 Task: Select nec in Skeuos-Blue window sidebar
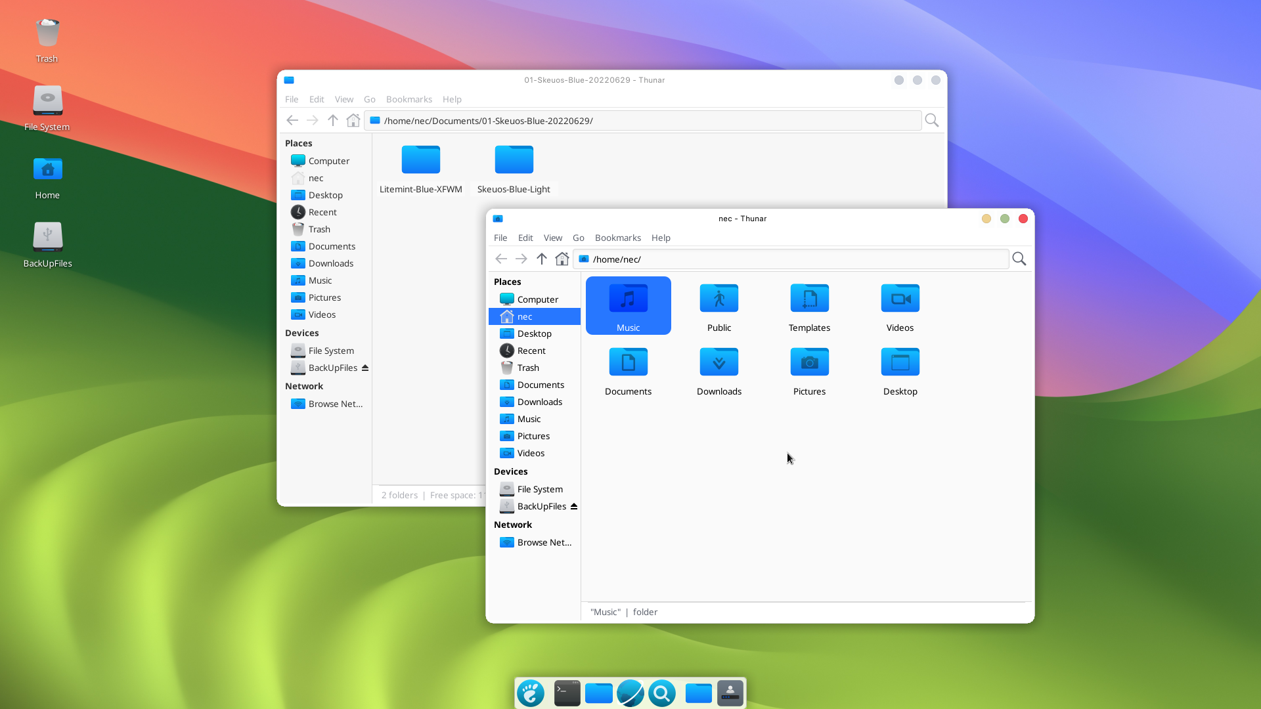tap(326, 178)
